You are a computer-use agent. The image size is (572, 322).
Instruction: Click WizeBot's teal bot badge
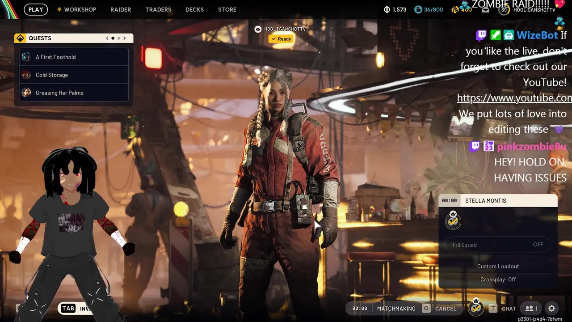pos(509,35)
